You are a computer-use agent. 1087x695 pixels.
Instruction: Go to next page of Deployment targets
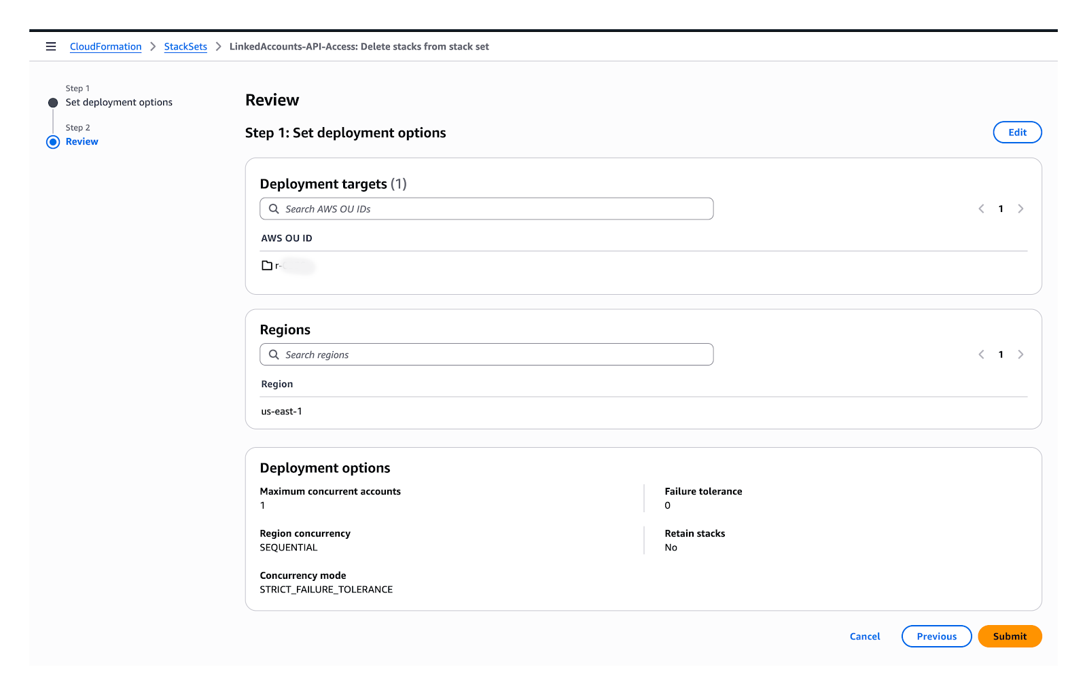[x=1020, y=209]
